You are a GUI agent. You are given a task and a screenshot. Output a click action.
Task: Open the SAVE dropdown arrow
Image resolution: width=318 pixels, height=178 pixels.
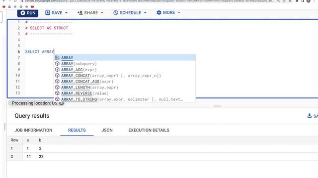tap(66, 13)
